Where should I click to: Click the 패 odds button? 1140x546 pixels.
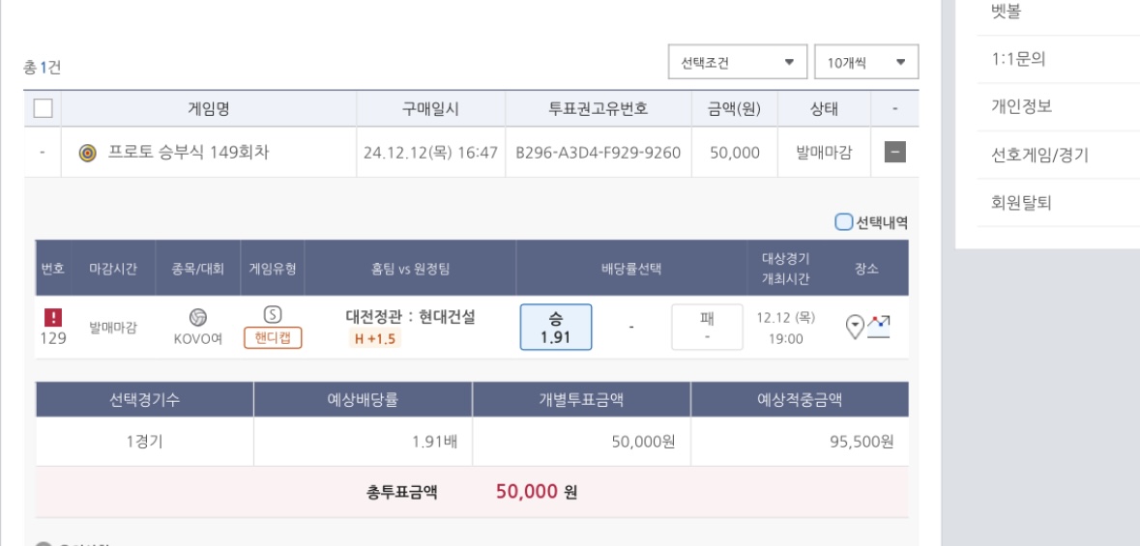pos(707,328)
